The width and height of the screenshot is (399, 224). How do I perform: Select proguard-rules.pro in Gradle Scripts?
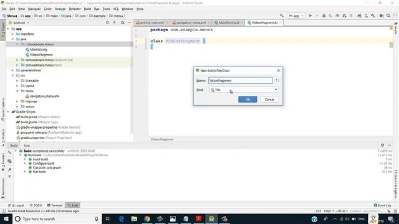[x=49, y=133]
